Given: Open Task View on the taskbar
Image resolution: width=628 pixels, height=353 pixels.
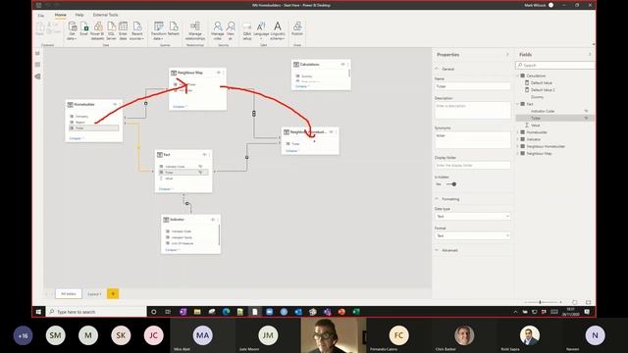Looking at the screenshot, I should 168,312.
